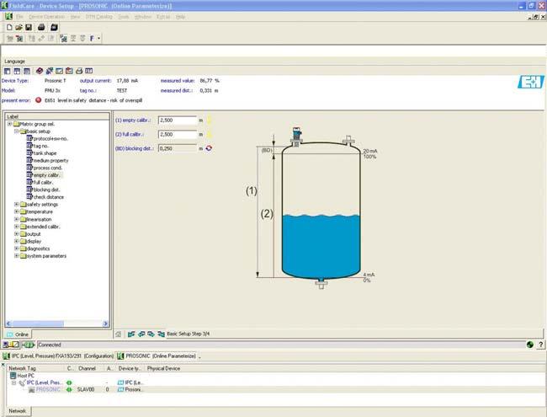Click the Endress+Hauser logo
Viewport: 547px width, 417px height.
pyautogui.click(x=531, y=82)
